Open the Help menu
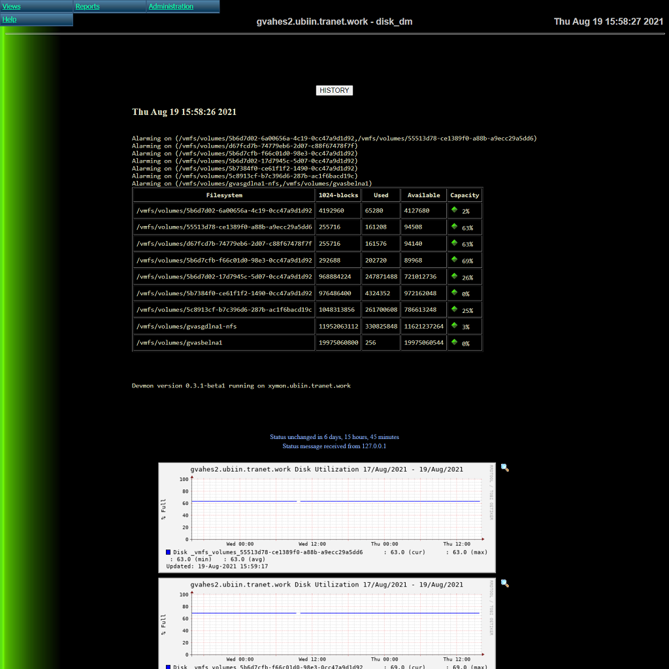The height and width of the screenshot is (669, 669). point(10,20)
